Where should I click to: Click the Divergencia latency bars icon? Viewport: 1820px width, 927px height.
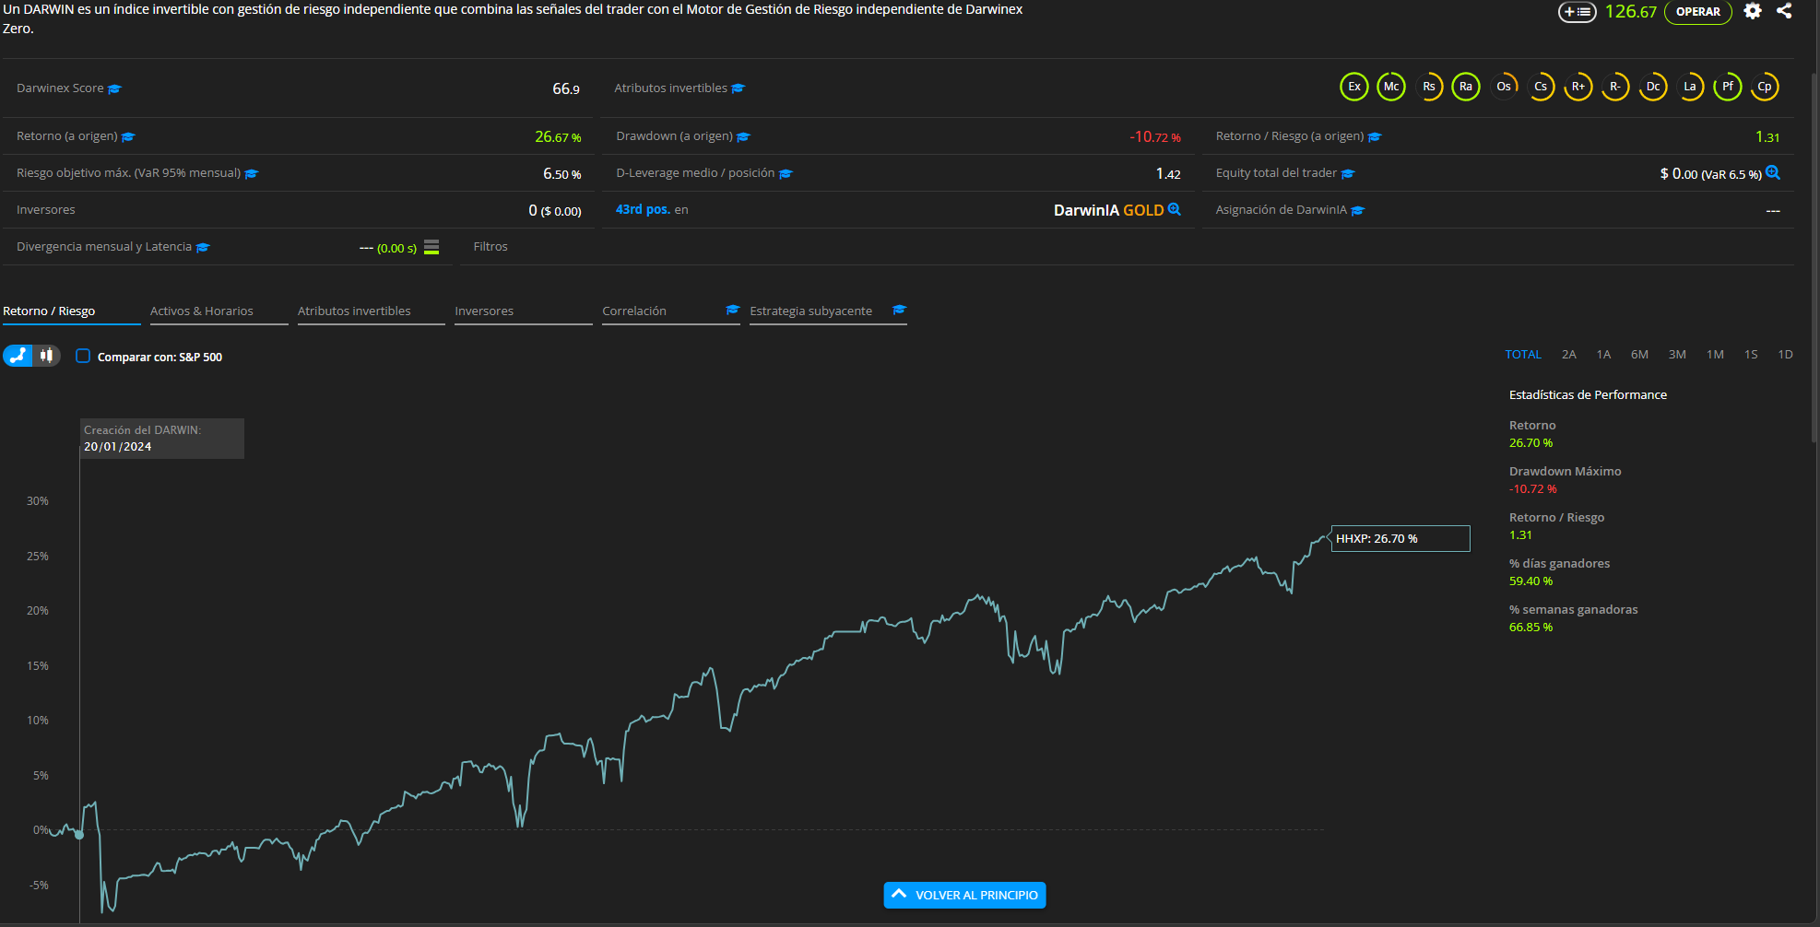pos(431,247)
